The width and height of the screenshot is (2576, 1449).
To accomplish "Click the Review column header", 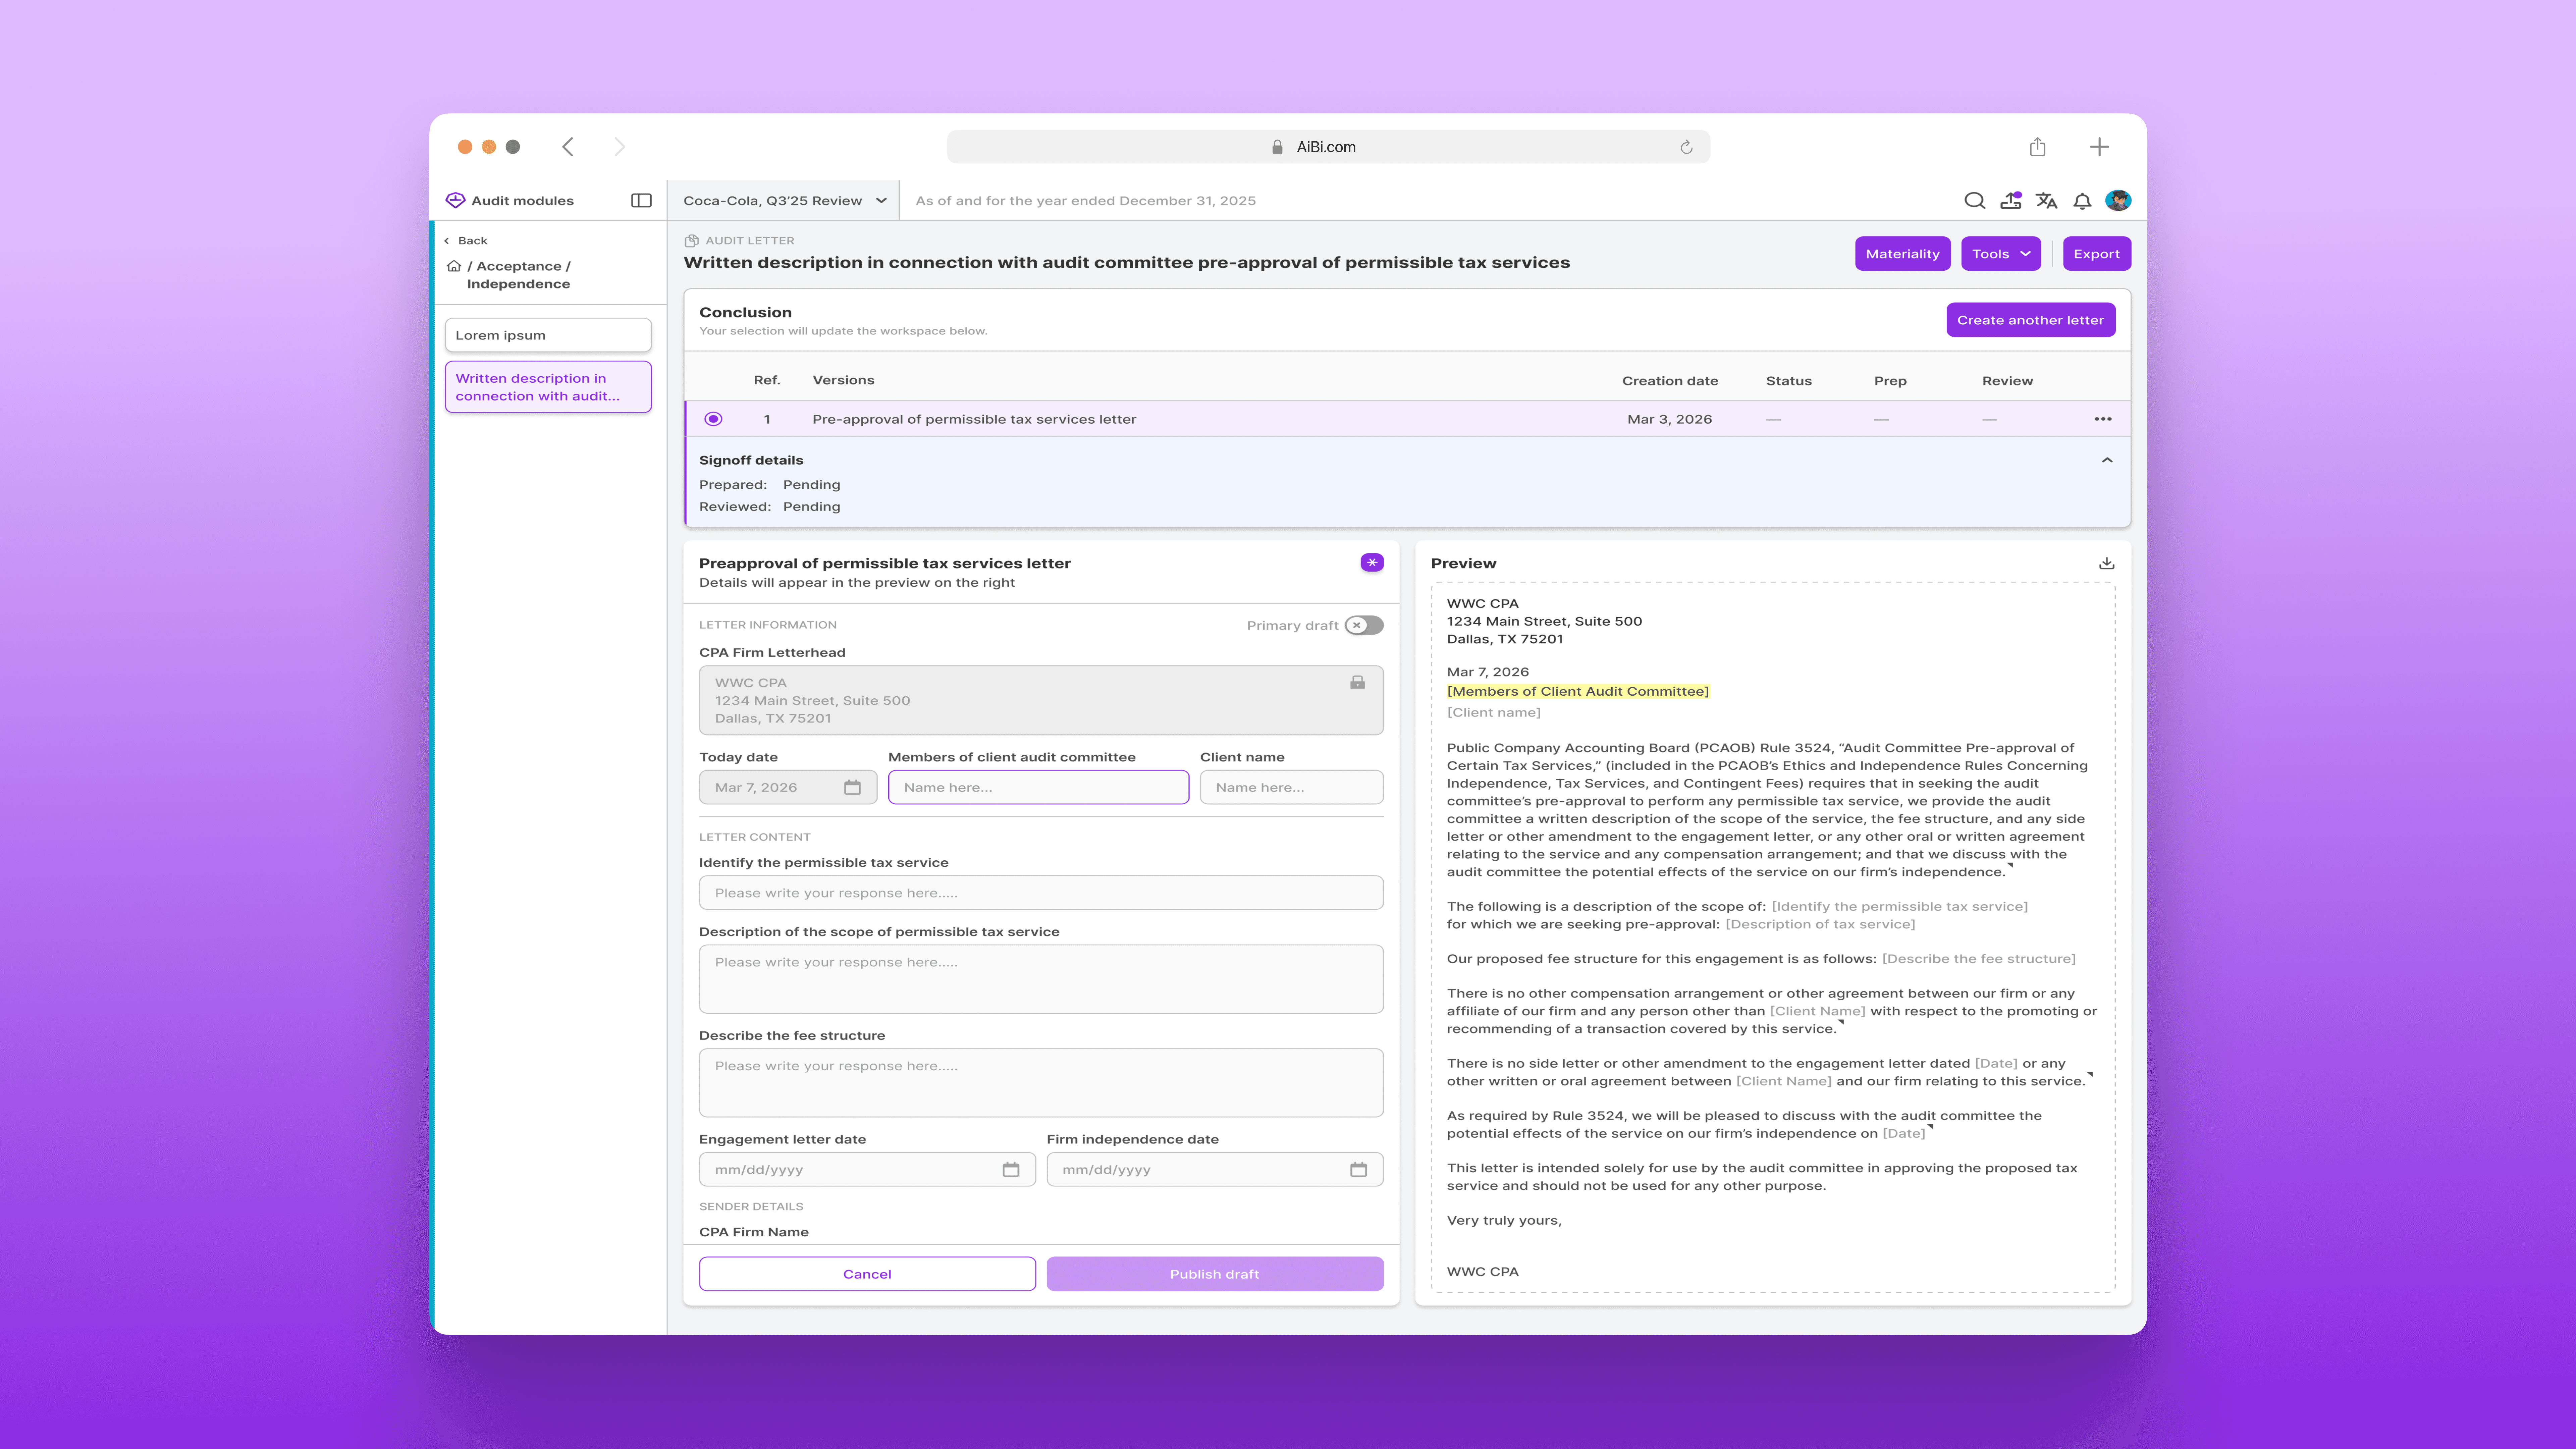I will click(2007, 381).
